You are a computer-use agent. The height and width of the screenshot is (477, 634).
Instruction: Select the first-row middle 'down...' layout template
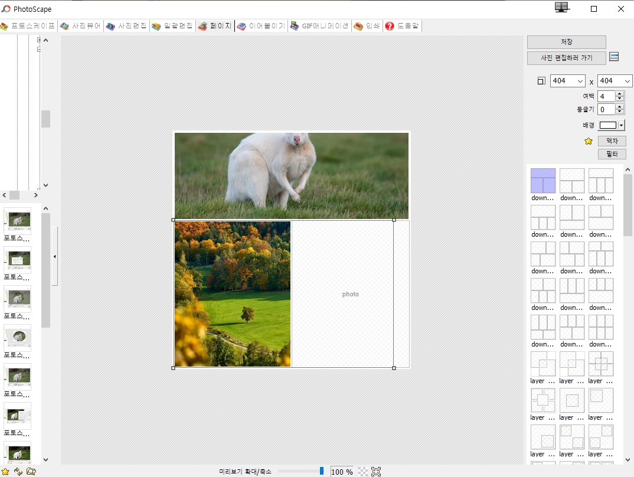click(572, 181)
